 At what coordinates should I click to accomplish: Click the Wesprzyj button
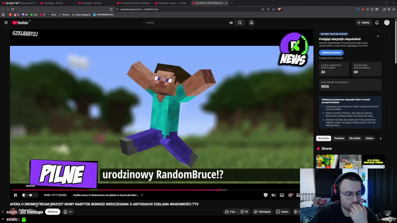(53, 212)
